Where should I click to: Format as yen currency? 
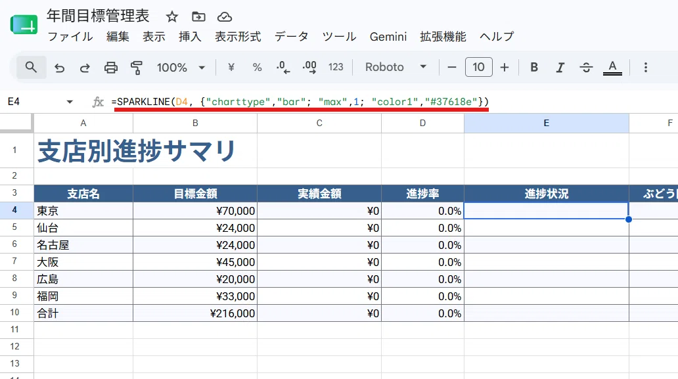pos(231,67)
